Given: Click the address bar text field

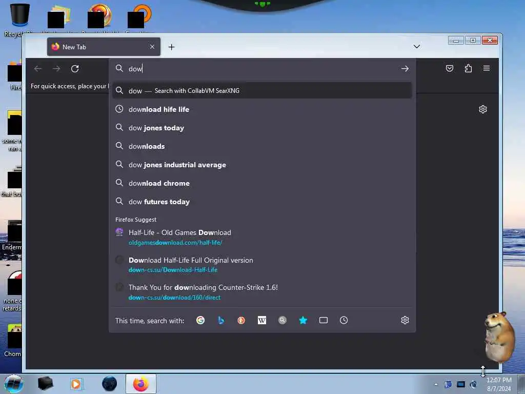Looking at the screenshot, I should pyautogui.click(x=262, y=69).
